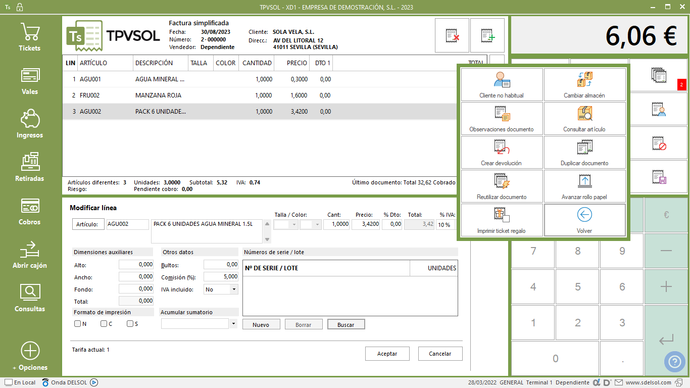
Task: Open the Tickets section in sidebar
Action: (x=30, y=37)
